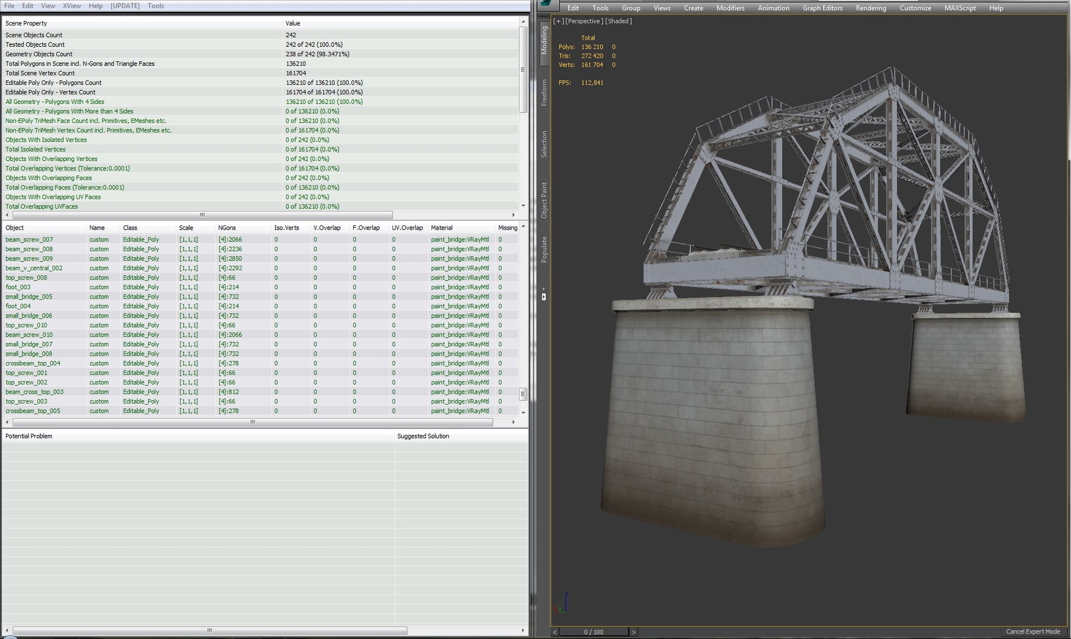This screenshot has width=1071, height=639.
Task: Select the small_bridge_006 object row
Action: 260,316
